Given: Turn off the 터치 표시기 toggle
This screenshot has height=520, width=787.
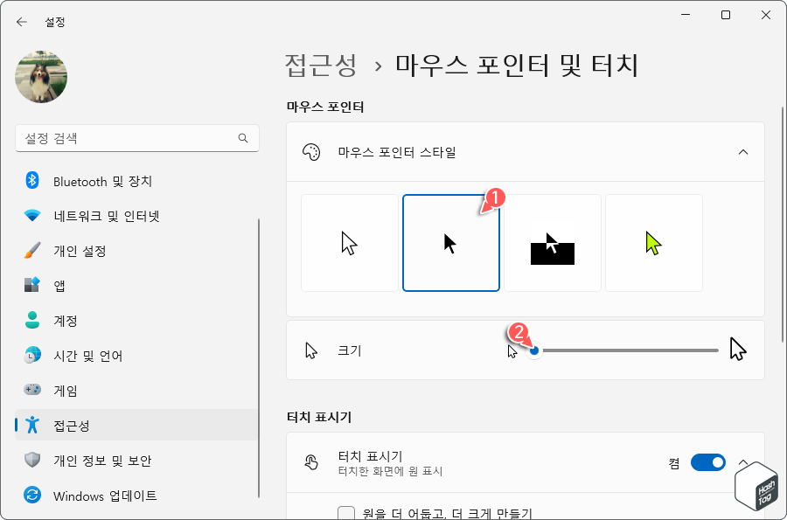Looking at the screenshot, I should (x=707, y=462).
